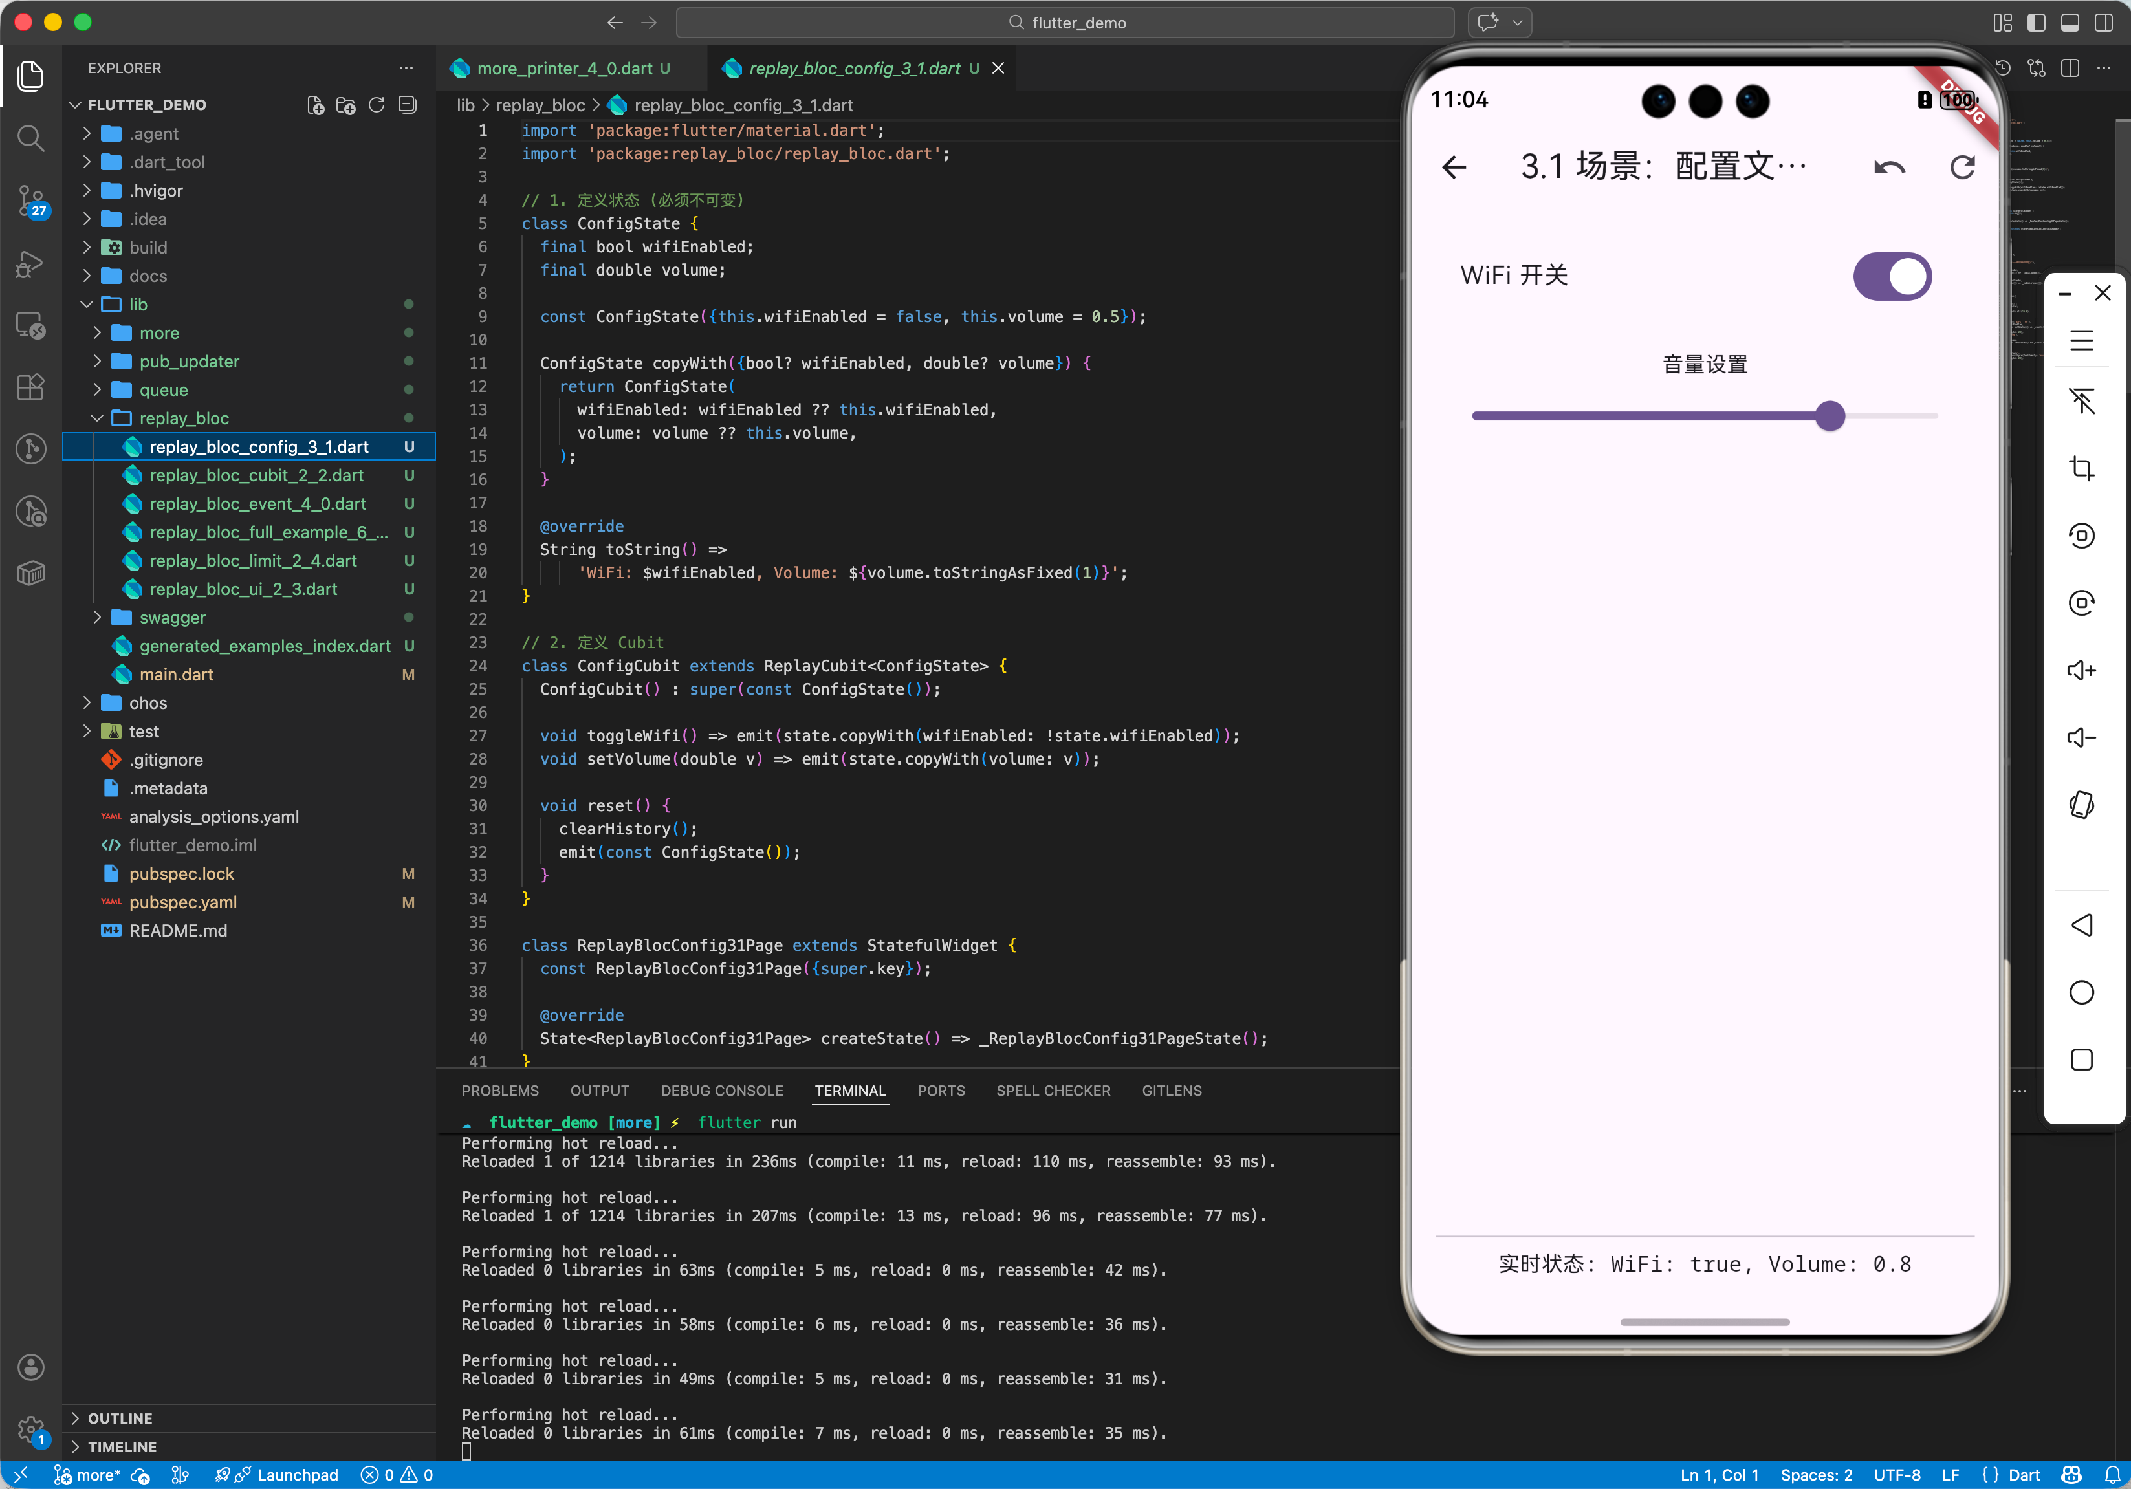Open the Search view in activity bar
Image resolution: width=2131 pixels, height=1489 pixels.
coord(30,138)
